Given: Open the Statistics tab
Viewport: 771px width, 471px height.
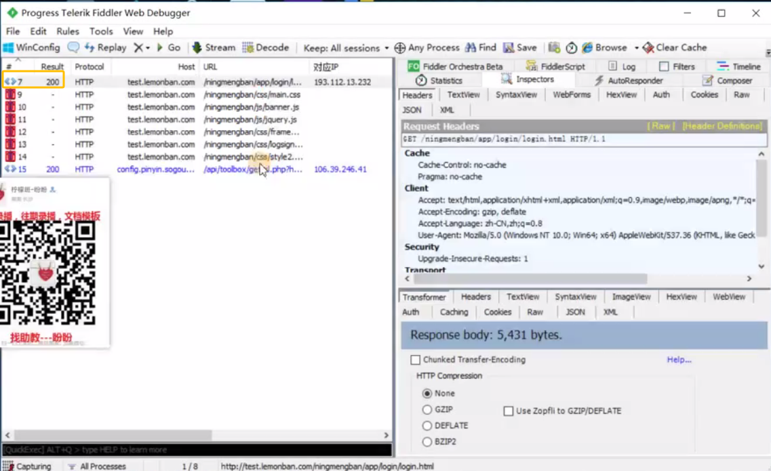Looking at the screenshot, I should (x=439, y=81).
